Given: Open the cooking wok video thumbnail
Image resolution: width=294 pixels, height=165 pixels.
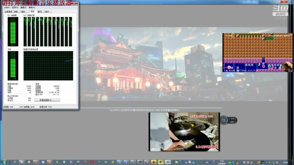Looking at the screenshot, I should point(184,132).
